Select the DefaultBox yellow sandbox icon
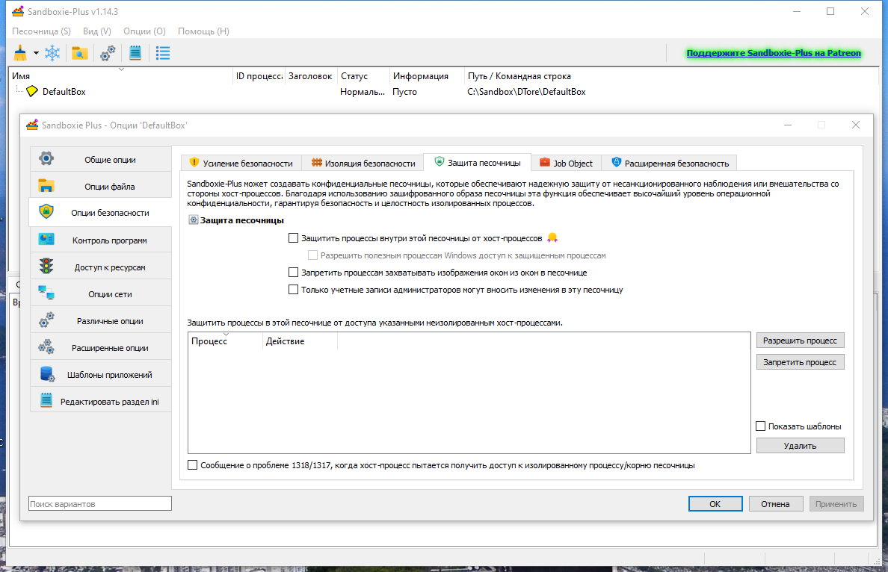Screen dimensions: 888x572 click(x=32, y=91)
